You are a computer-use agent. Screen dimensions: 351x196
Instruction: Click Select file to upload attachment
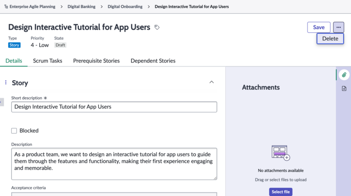(x=281, y=192)
